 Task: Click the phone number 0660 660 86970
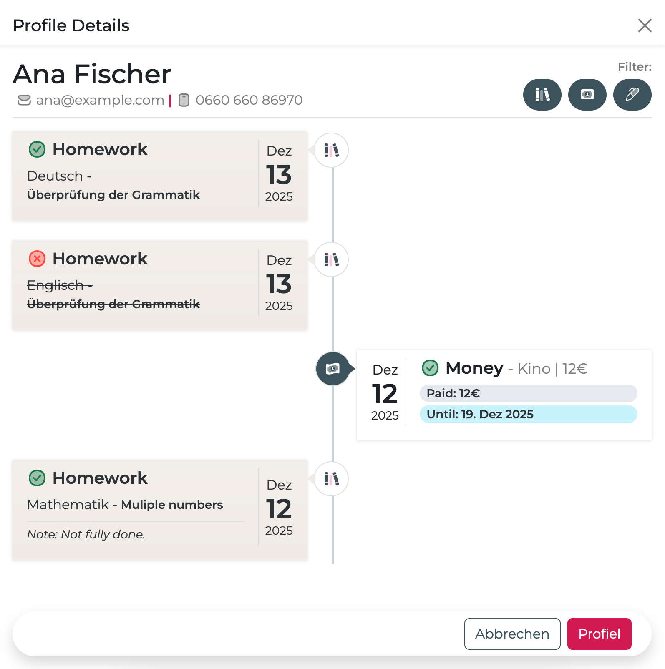[249, 100]
